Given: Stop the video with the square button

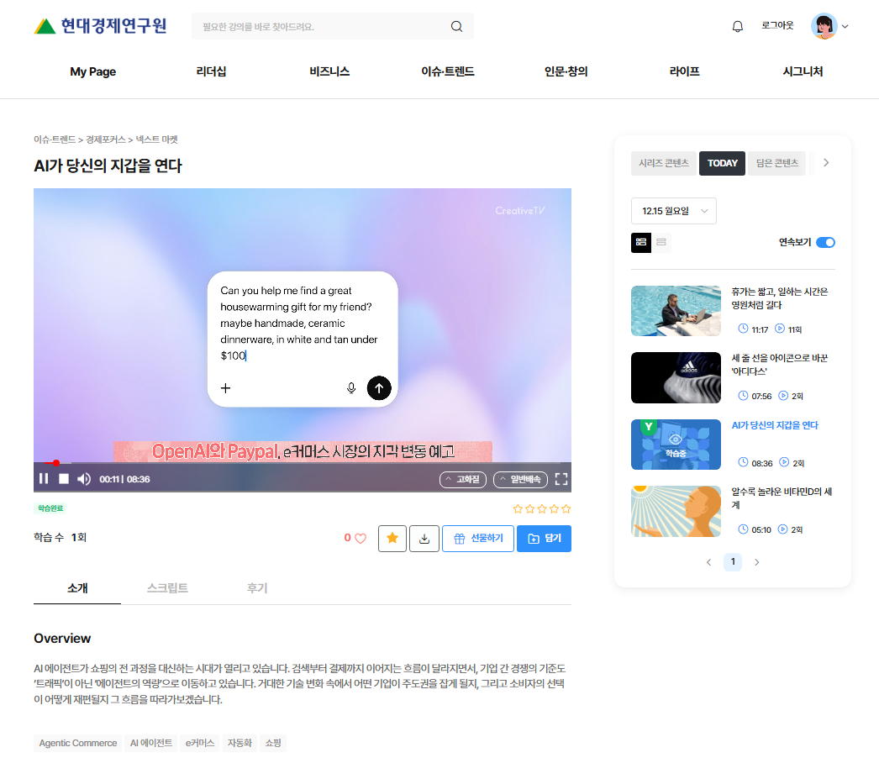Looking at the screenshot, I should 64,479.
